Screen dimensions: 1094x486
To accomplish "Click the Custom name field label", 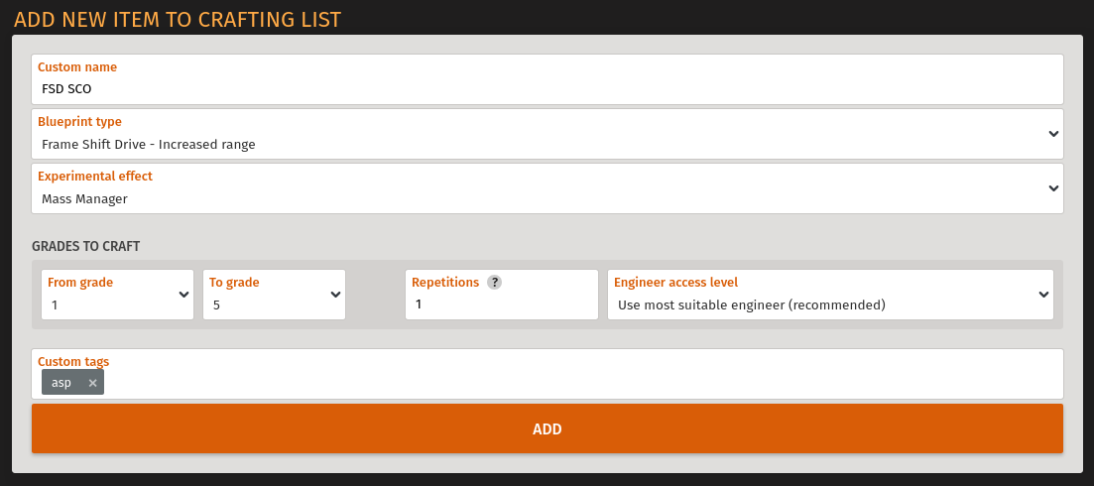I will click(77, 66).
